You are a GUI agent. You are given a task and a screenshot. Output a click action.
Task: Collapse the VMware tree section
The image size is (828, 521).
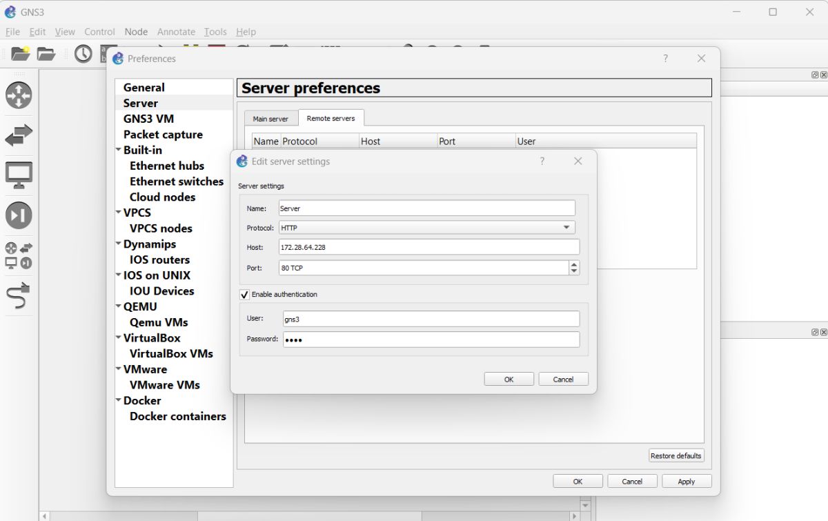point(118,369)
